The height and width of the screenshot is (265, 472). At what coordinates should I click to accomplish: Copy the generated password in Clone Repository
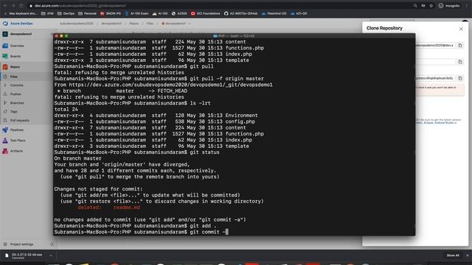[460, 78]
